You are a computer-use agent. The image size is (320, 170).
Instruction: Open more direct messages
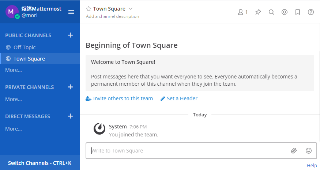pos(14,129)
